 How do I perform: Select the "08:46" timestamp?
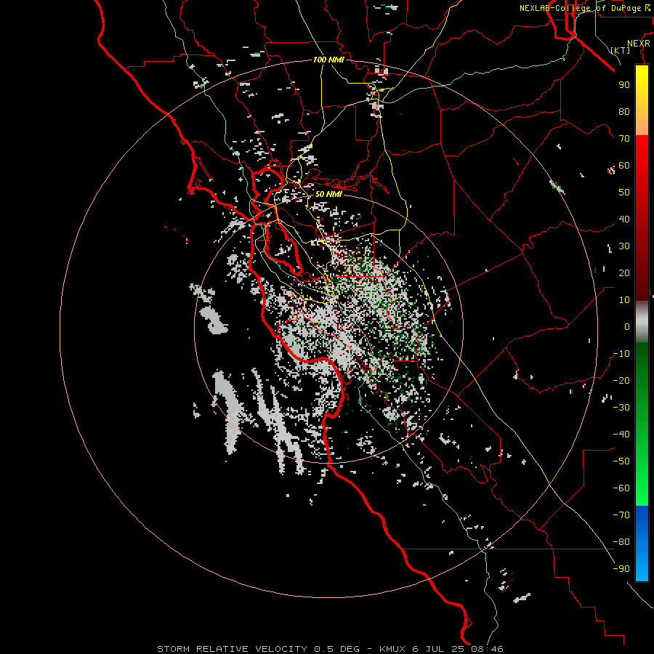tap(488, 649)
